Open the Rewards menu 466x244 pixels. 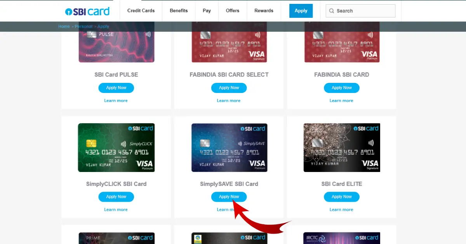pos(264,11)
